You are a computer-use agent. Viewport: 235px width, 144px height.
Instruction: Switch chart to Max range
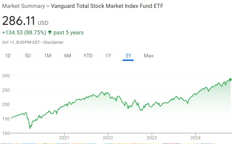tap(149, 56)
